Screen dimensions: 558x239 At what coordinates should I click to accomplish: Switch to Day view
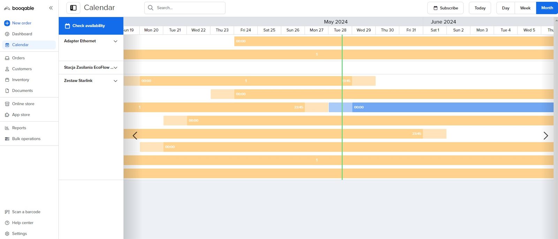505,8
